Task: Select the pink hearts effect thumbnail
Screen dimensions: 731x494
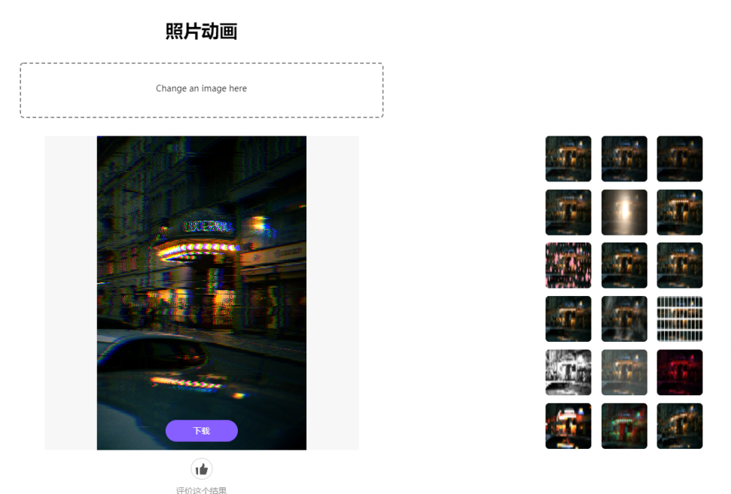Action: point(568,265)
